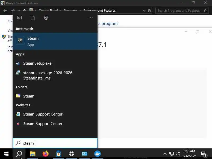Select the Best match heading
Viewport: 212px width, 159px height.
click(24, 29)
